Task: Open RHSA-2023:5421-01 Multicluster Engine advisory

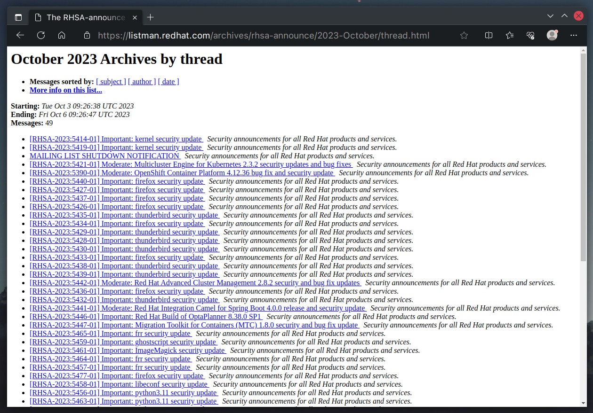Action: tap(191, 164)
